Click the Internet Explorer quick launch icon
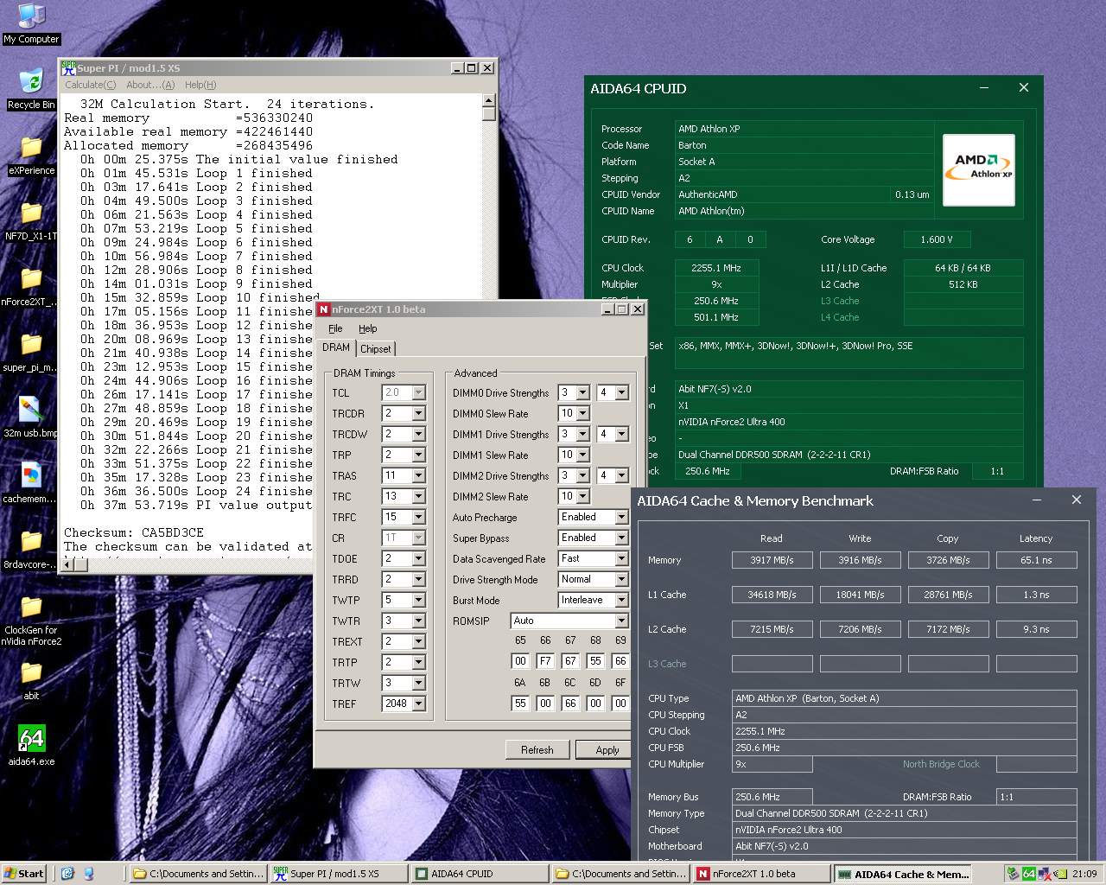The height and width of the screenshot is (885, 1106). 67,874
